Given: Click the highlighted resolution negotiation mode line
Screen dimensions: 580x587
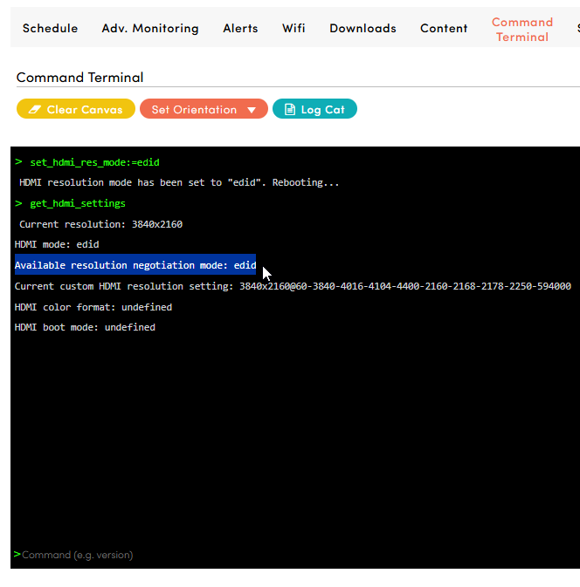Looking at the screenshot, I should click(135, 265).
